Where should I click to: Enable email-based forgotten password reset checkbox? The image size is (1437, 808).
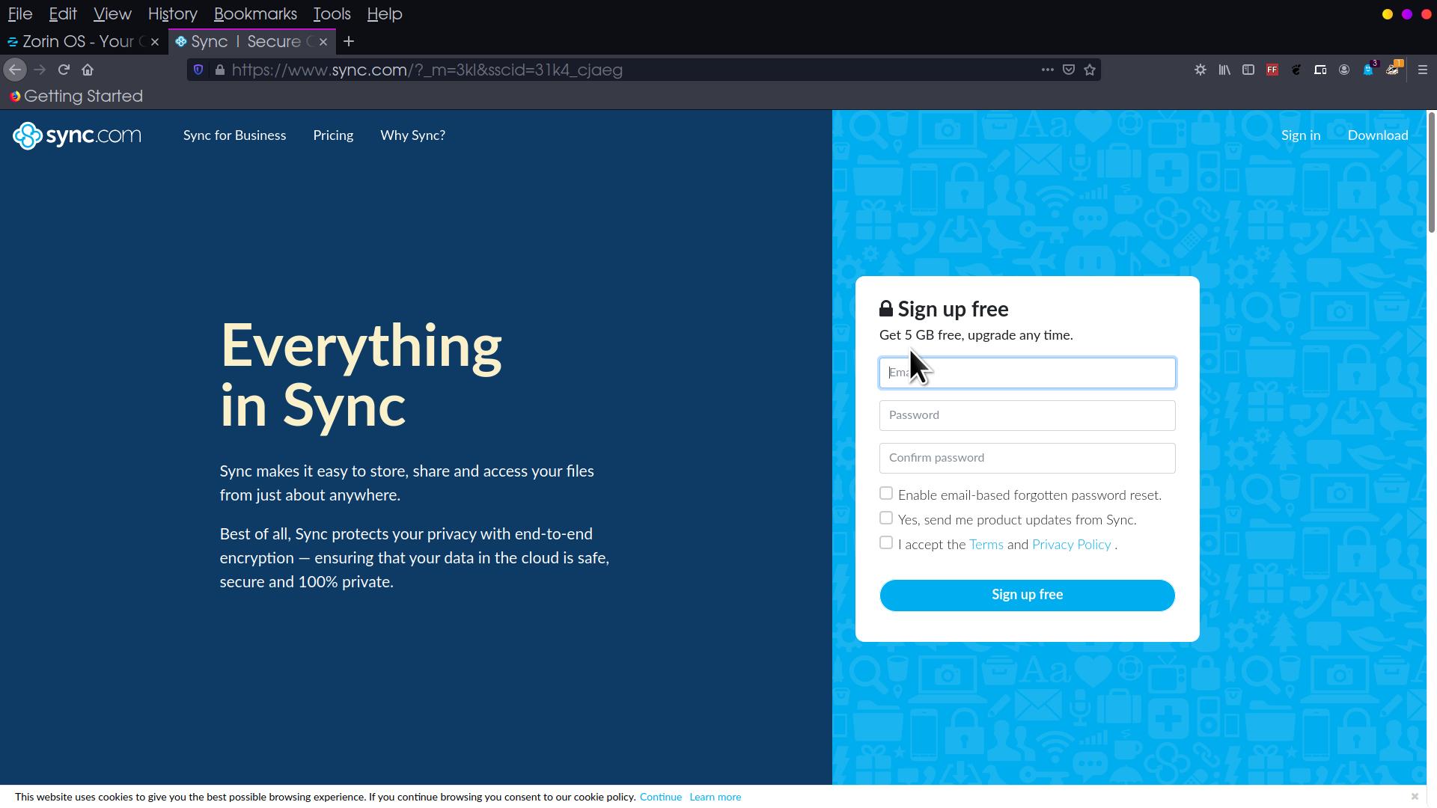(886, 494)
